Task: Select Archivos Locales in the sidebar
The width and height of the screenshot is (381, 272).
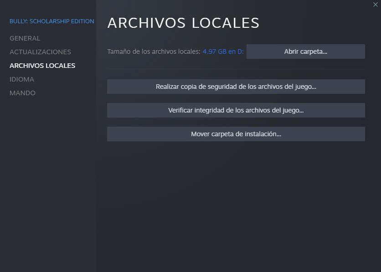Action: (x=42, y=66)
